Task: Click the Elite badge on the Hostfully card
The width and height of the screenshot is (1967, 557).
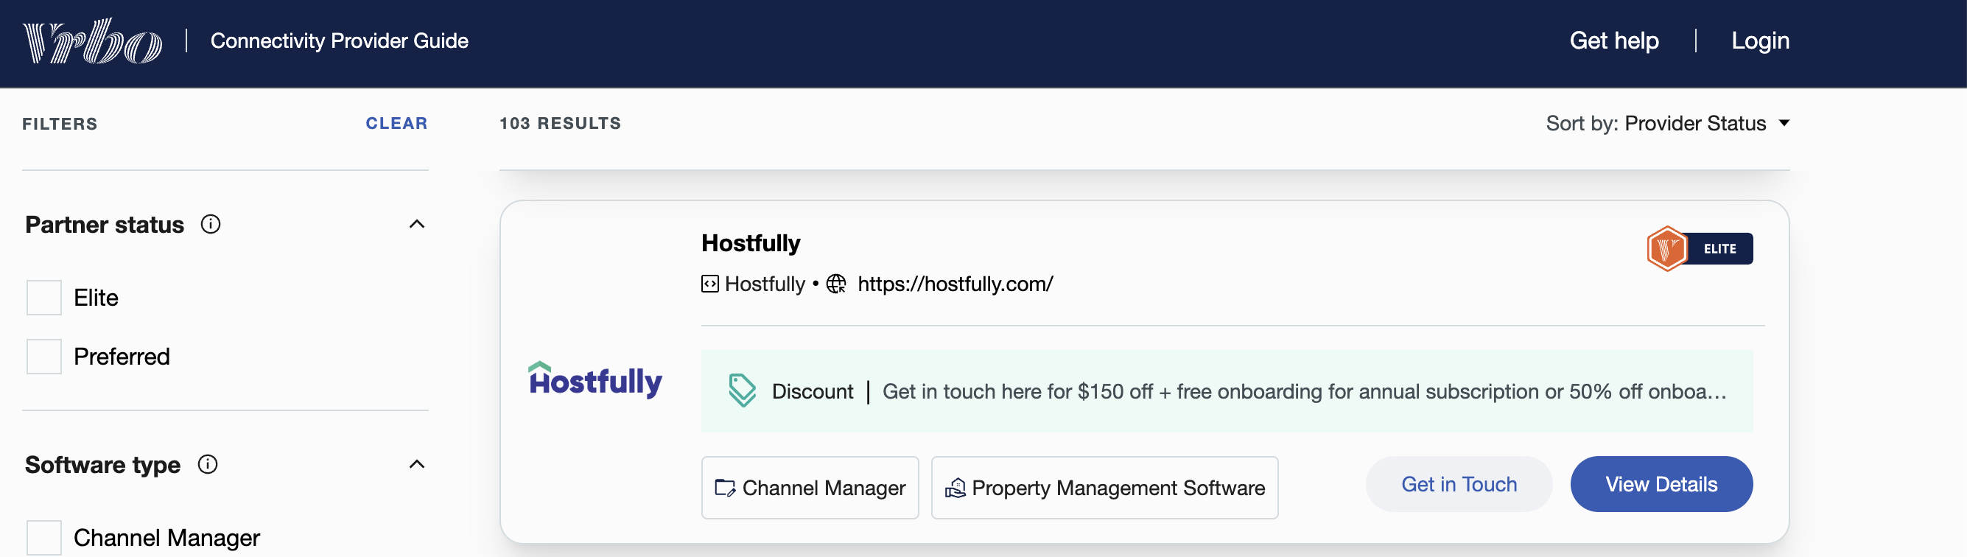Action: [x=1699, y=248]
